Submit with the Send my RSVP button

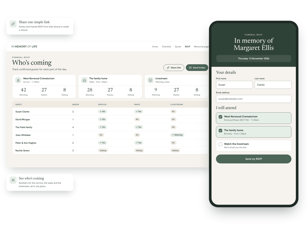click(x=254, y=159)
